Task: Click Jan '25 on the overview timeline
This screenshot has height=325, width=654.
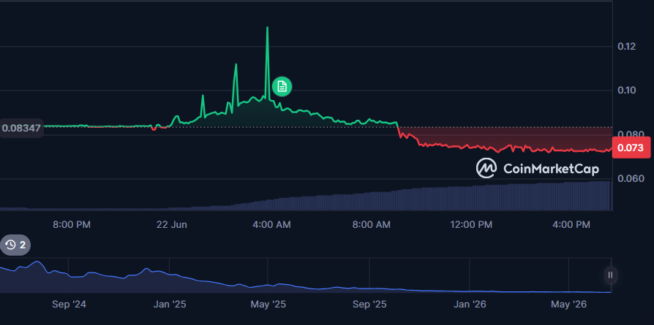Action: point(169,305)
